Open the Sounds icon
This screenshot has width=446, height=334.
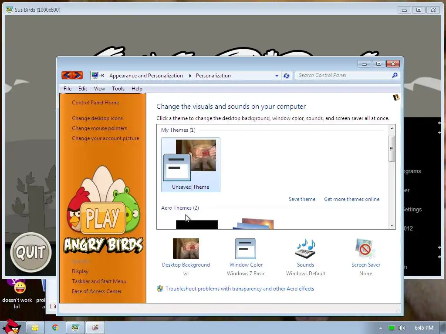(305, 248)
